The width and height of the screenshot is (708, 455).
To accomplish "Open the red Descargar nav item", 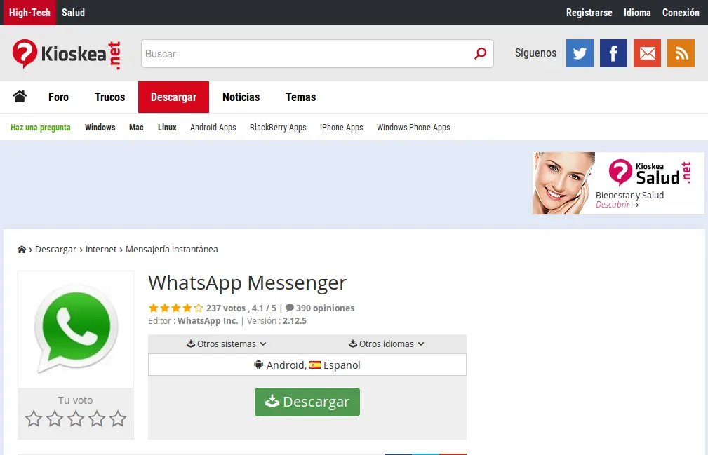I will pyautogui.click(x=173, y=97).
